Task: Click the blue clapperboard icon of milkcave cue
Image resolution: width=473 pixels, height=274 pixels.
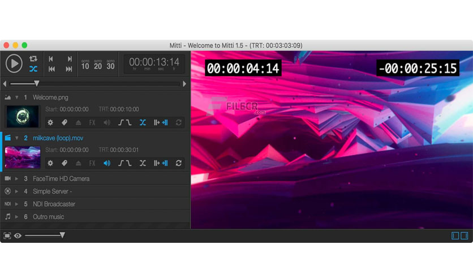Action: coord(7,138)
